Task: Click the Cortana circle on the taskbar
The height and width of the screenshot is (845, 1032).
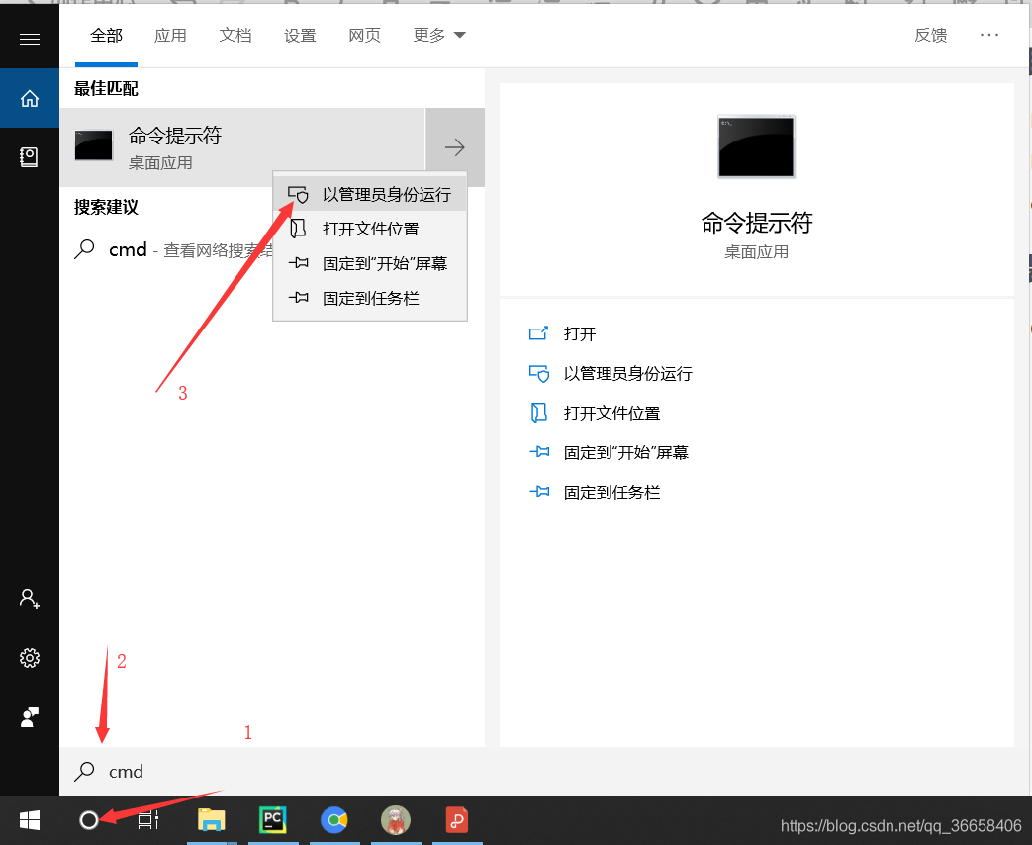Action: pos(89,820)
